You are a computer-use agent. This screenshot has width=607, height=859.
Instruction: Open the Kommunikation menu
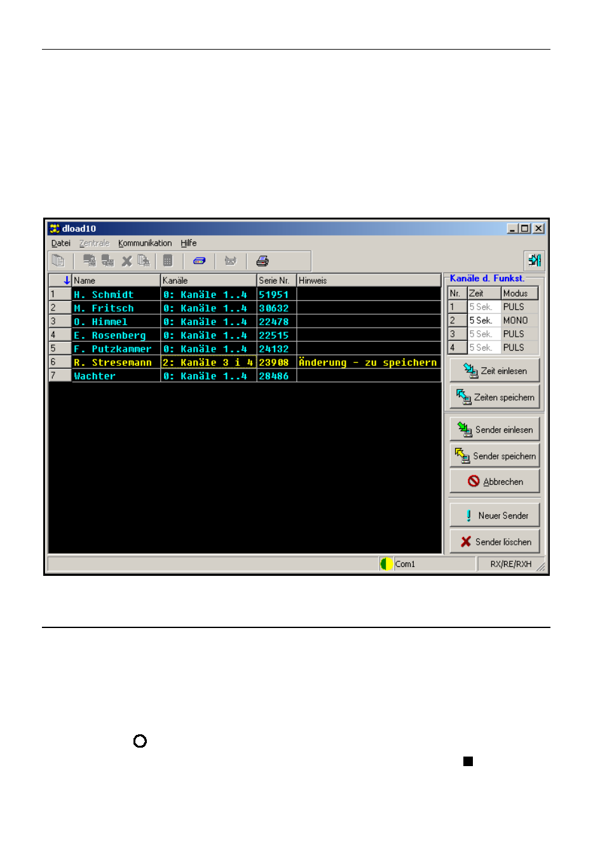[145, 243]
